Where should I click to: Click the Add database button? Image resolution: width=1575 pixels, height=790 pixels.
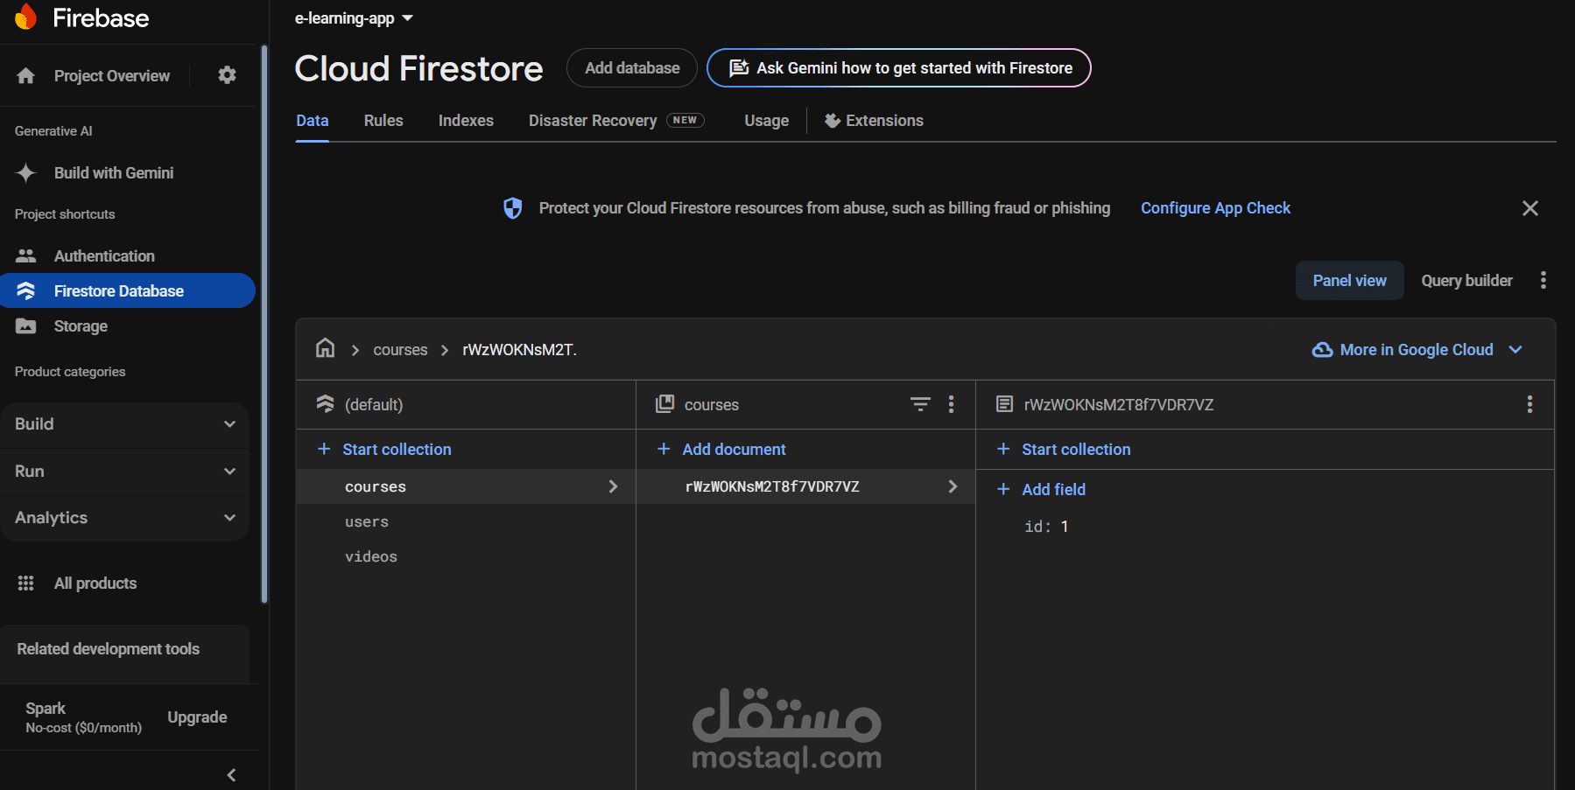click(632, 68)
